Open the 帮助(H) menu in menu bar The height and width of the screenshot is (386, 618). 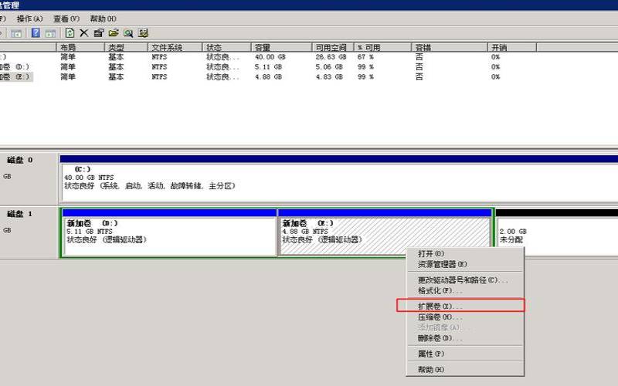click(x=103, y=19)
